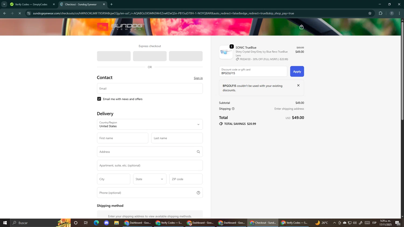The height and width of the screenshot is (227, 404).
Task: Open the Chrome three-dot menu
Action: coord(399,13)
